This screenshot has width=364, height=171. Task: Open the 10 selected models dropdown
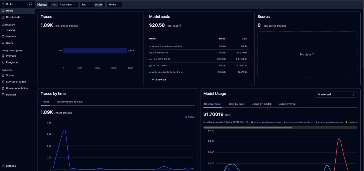coord(336,94)
